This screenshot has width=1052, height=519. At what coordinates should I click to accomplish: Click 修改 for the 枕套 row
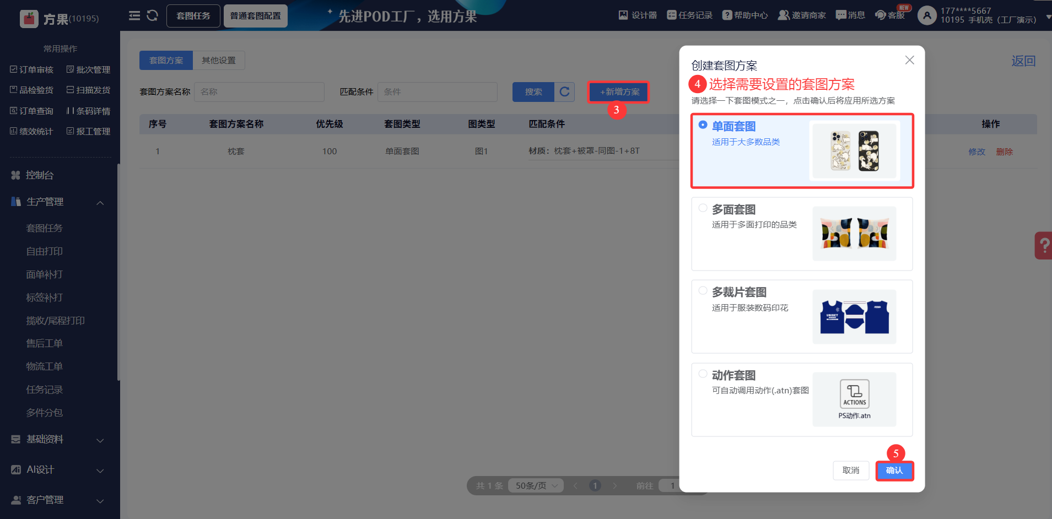(x=977, y=152)
